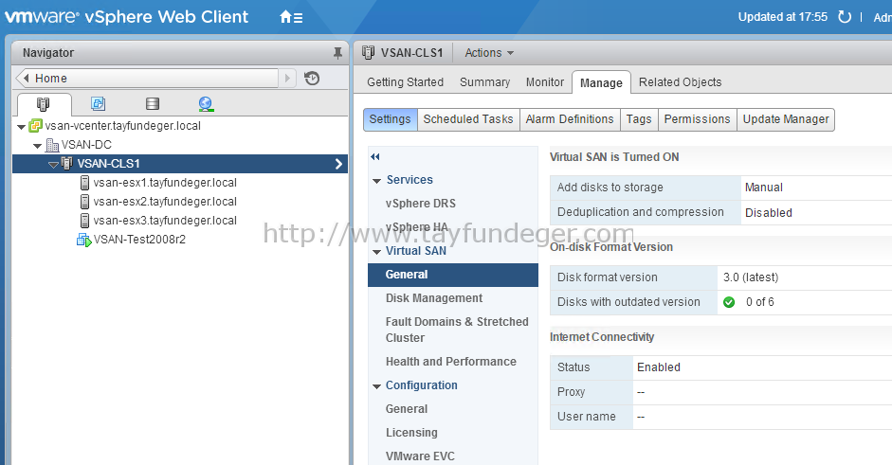
Task: Click 'Virtual SAN is Turned ON' heading
Action: pyautogui.click(x=614, y=157)
